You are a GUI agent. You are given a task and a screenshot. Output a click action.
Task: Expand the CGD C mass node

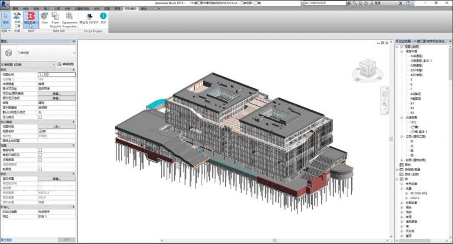(x=406, y=198)
